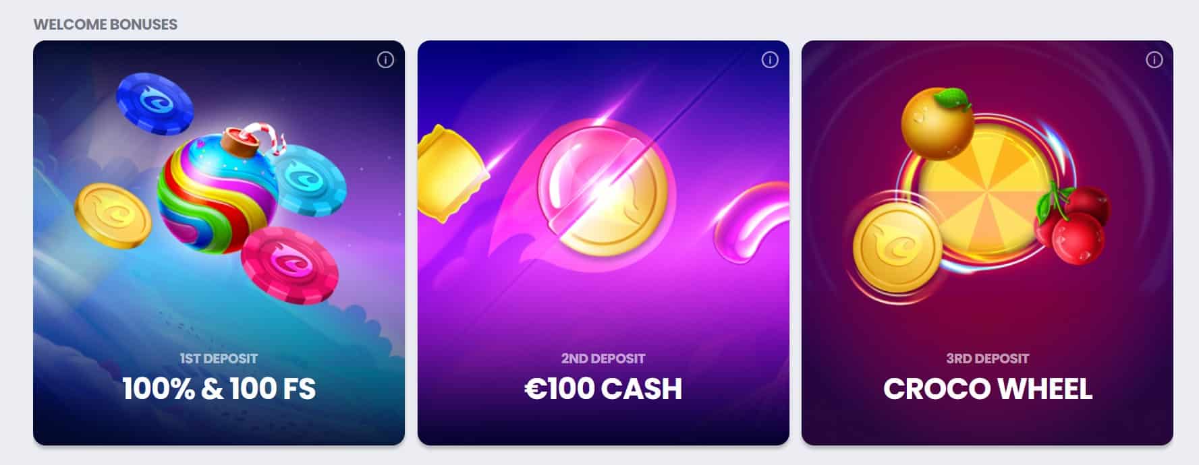Click the 3RD DEPOSIT label
Screen dimensions: 1199x465
pos(988,359)
